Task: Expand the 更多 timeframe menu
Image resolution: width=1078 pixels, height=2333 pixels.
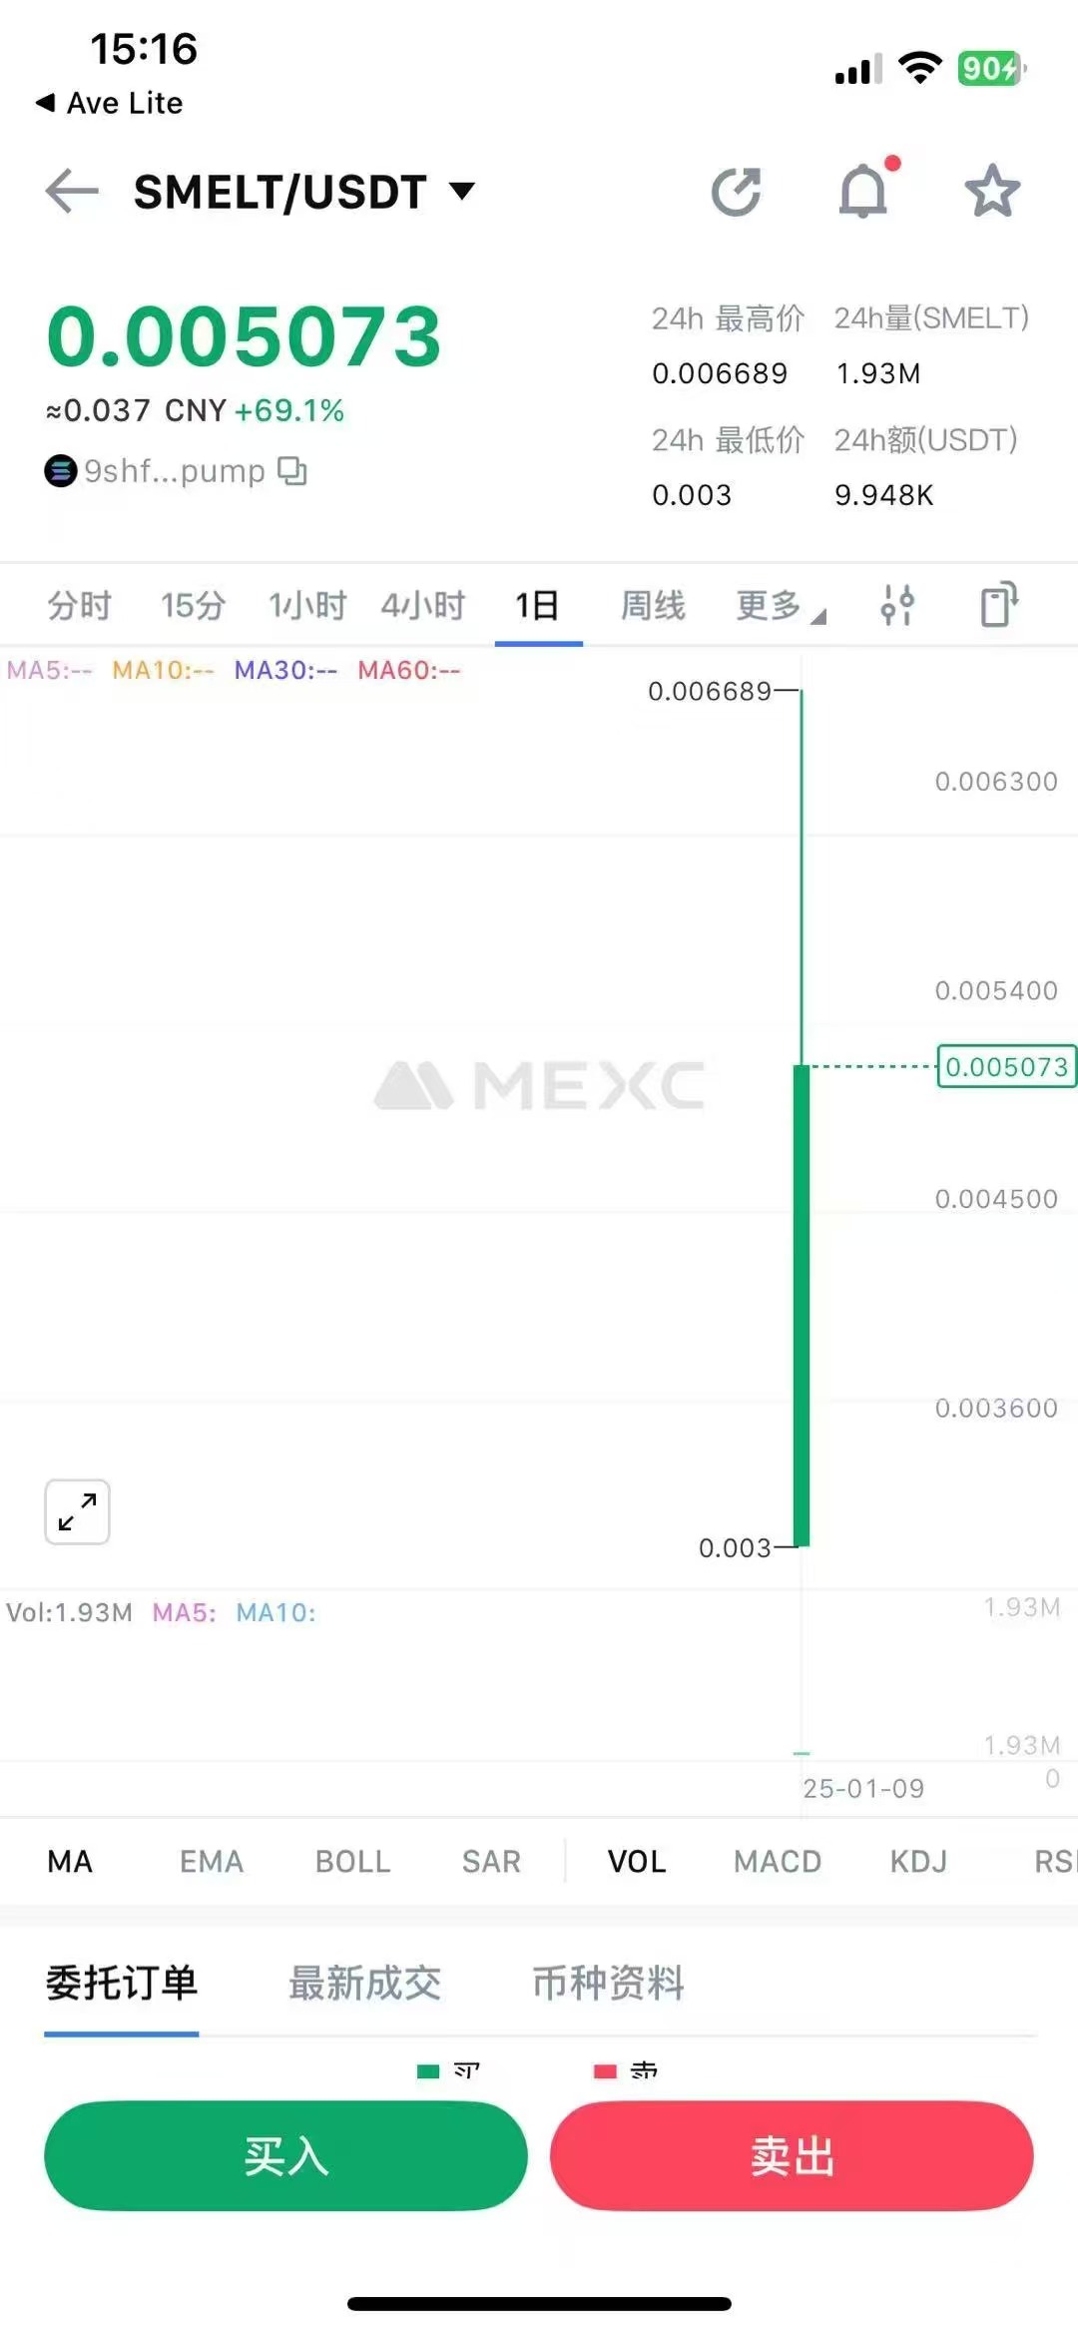Action: tap(779, 605)
